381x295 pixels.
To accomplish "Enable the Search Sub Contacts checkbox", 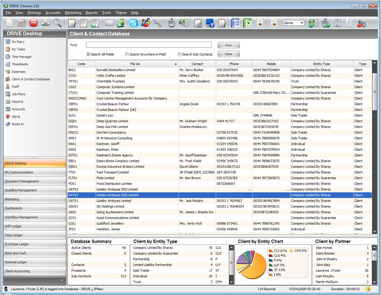I will 180,54.
